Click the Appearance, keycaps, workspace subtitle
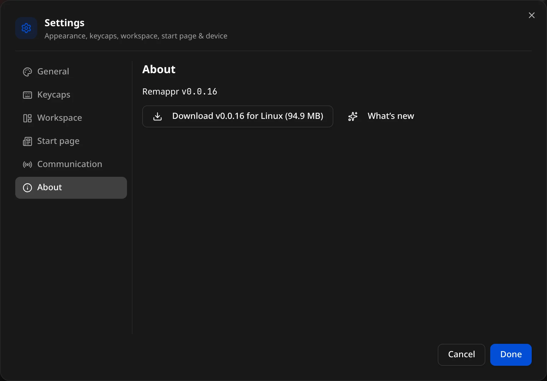The height and width of the screenshot is (381, 547). pyautogui.click(x=136, y=36)
